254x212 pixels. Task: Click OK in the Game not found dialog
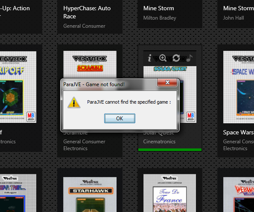(120, 118)
